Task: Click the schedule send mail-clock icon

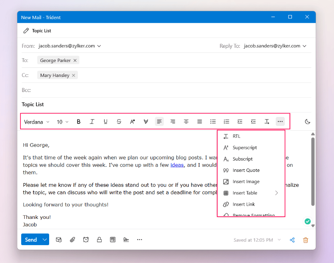Action: (59, 240)
